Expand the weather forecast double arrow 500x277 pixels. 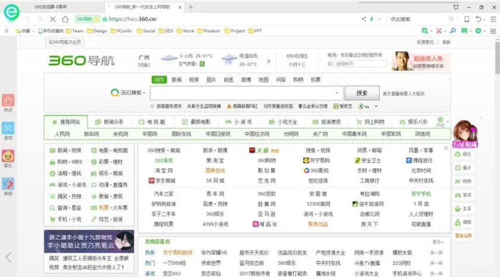click(x=269, y=61)
